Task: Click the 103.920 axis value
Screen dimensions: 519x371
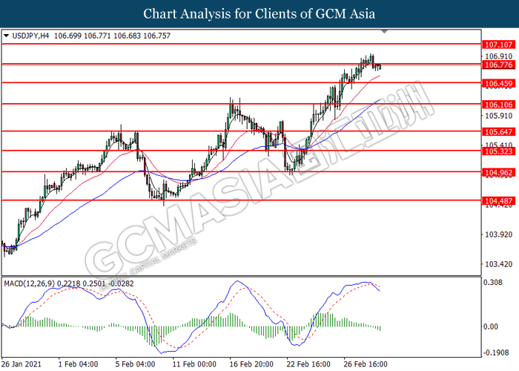Action: pyautogui.click(x=498, y=234)
